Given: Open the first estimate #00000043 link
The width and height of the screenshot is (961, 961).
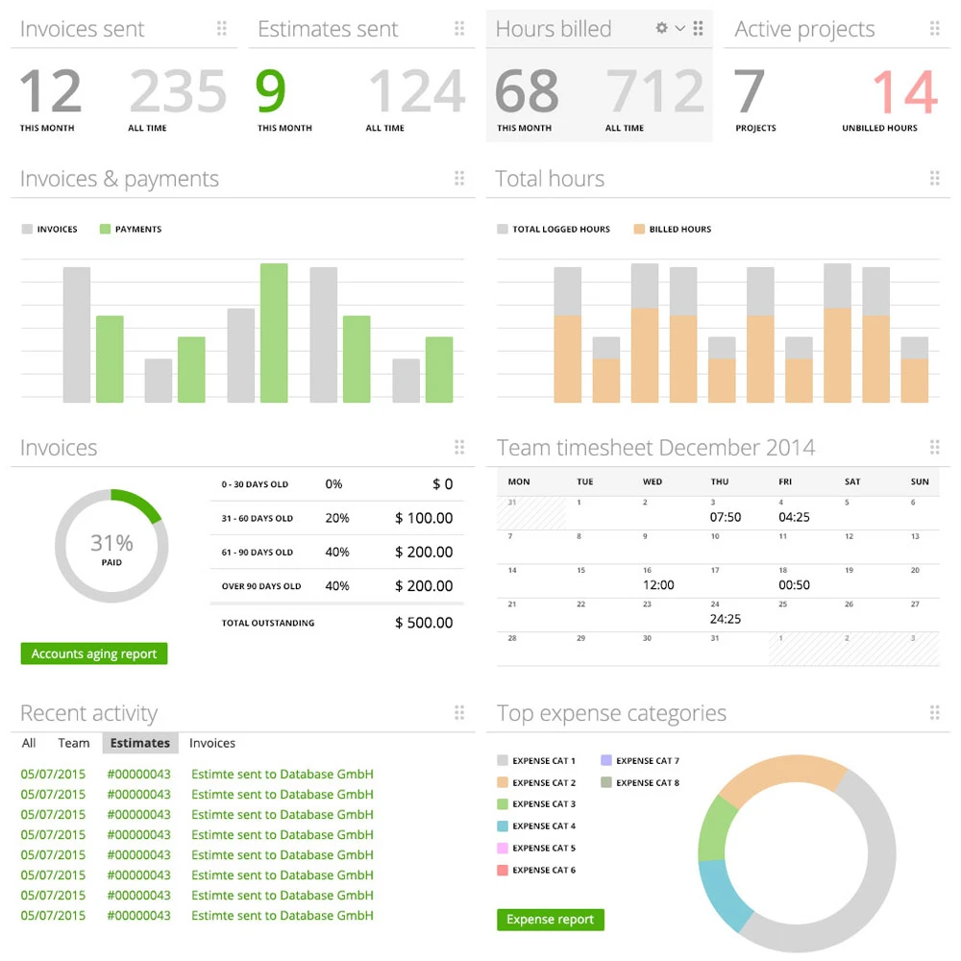Looking at the screenshot, I should tap(139, 775).
